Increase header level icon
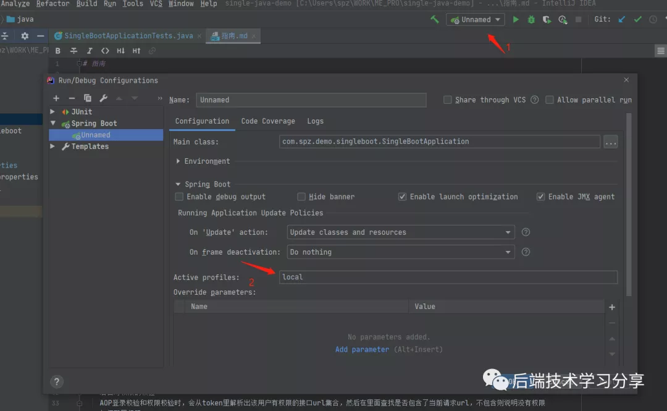The height and width of the screenshot is (411, 667). point(136,51)
